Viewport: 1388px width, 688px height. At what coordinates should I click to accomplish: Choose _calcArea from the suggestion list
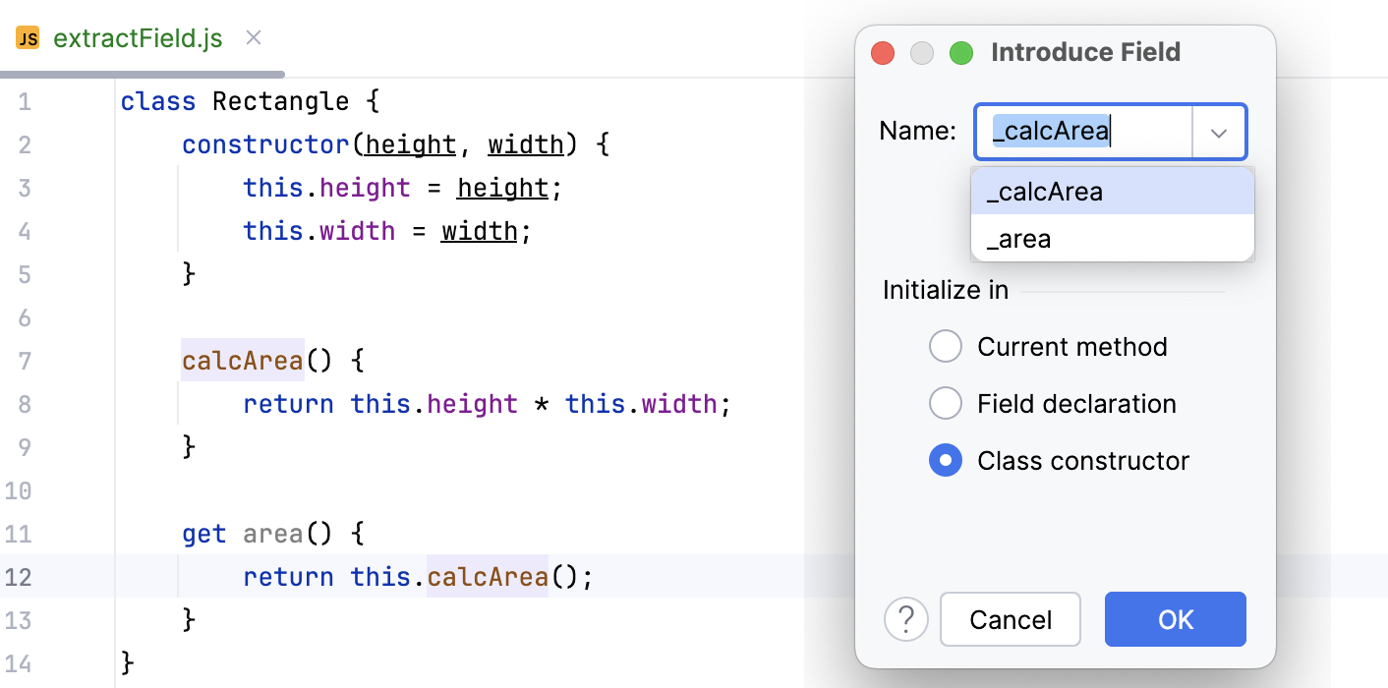1044,192
